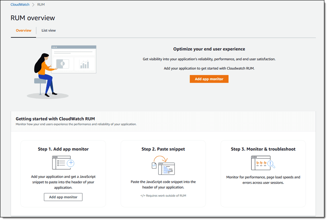Screen dimensions: 328x221
Task: Click the Monitor for performance, page load speeds description
Action: 263,180
